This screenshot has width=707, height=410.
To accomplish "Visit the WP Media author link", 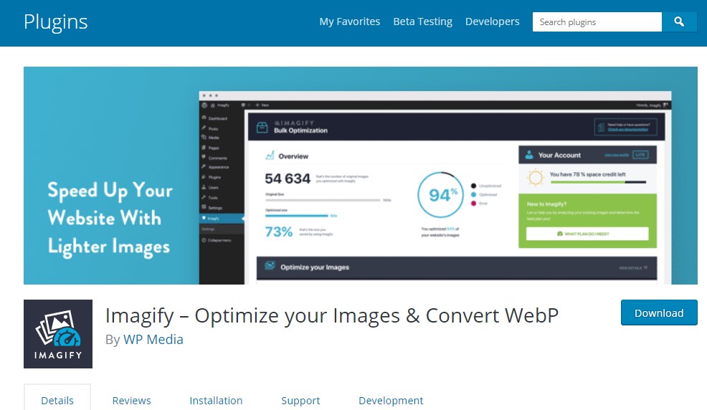I will (153, 339).
